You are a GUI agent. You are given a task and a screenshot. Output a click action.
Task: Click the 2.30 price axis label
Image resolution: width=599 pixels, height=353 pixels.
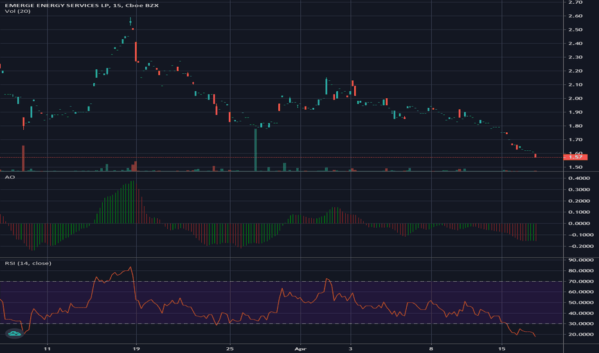click(575, 57)
